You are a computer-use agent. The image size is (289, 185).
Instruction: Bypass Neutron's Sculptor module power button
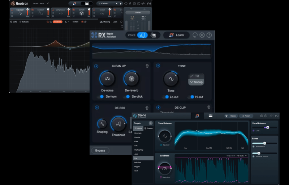coord(33,10)
